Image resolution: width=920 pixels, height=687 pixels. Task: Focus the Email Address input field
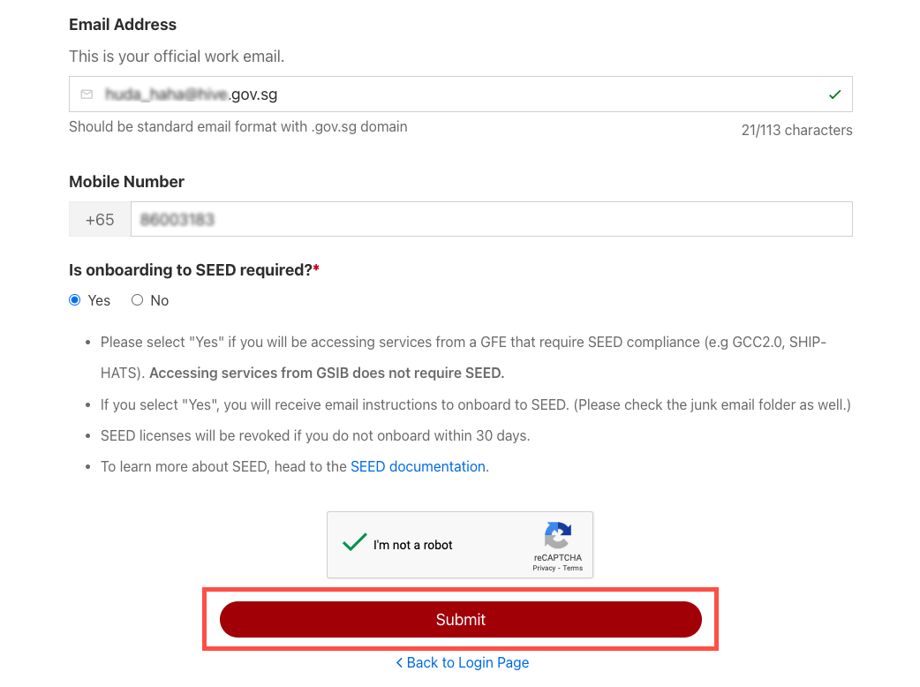461,94
